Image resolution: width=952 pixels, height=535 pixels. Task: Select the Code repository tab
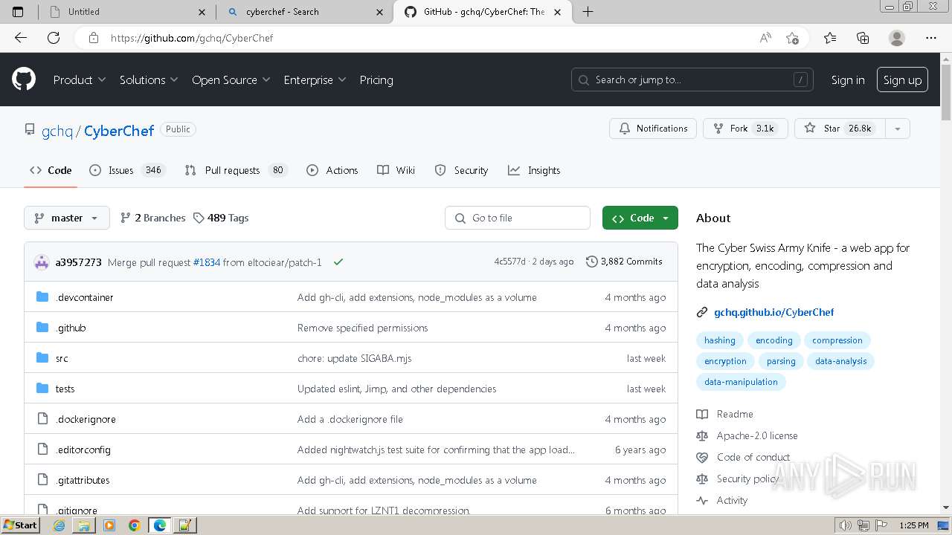pyautogui.click(x=51, y=170)
